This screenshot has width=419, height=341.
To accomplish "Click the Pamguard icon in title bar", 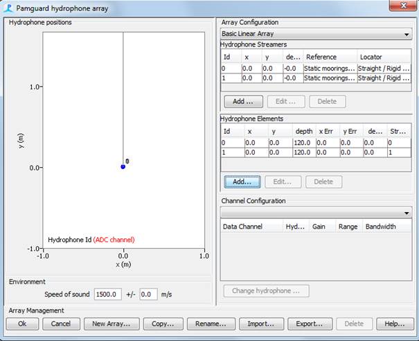I will [8, 8].
